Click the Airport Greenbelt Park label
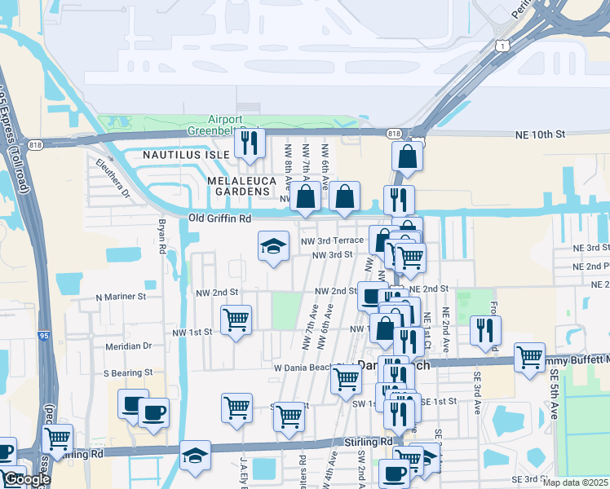The width and height of the screenshot is (610, 489). 224,125
